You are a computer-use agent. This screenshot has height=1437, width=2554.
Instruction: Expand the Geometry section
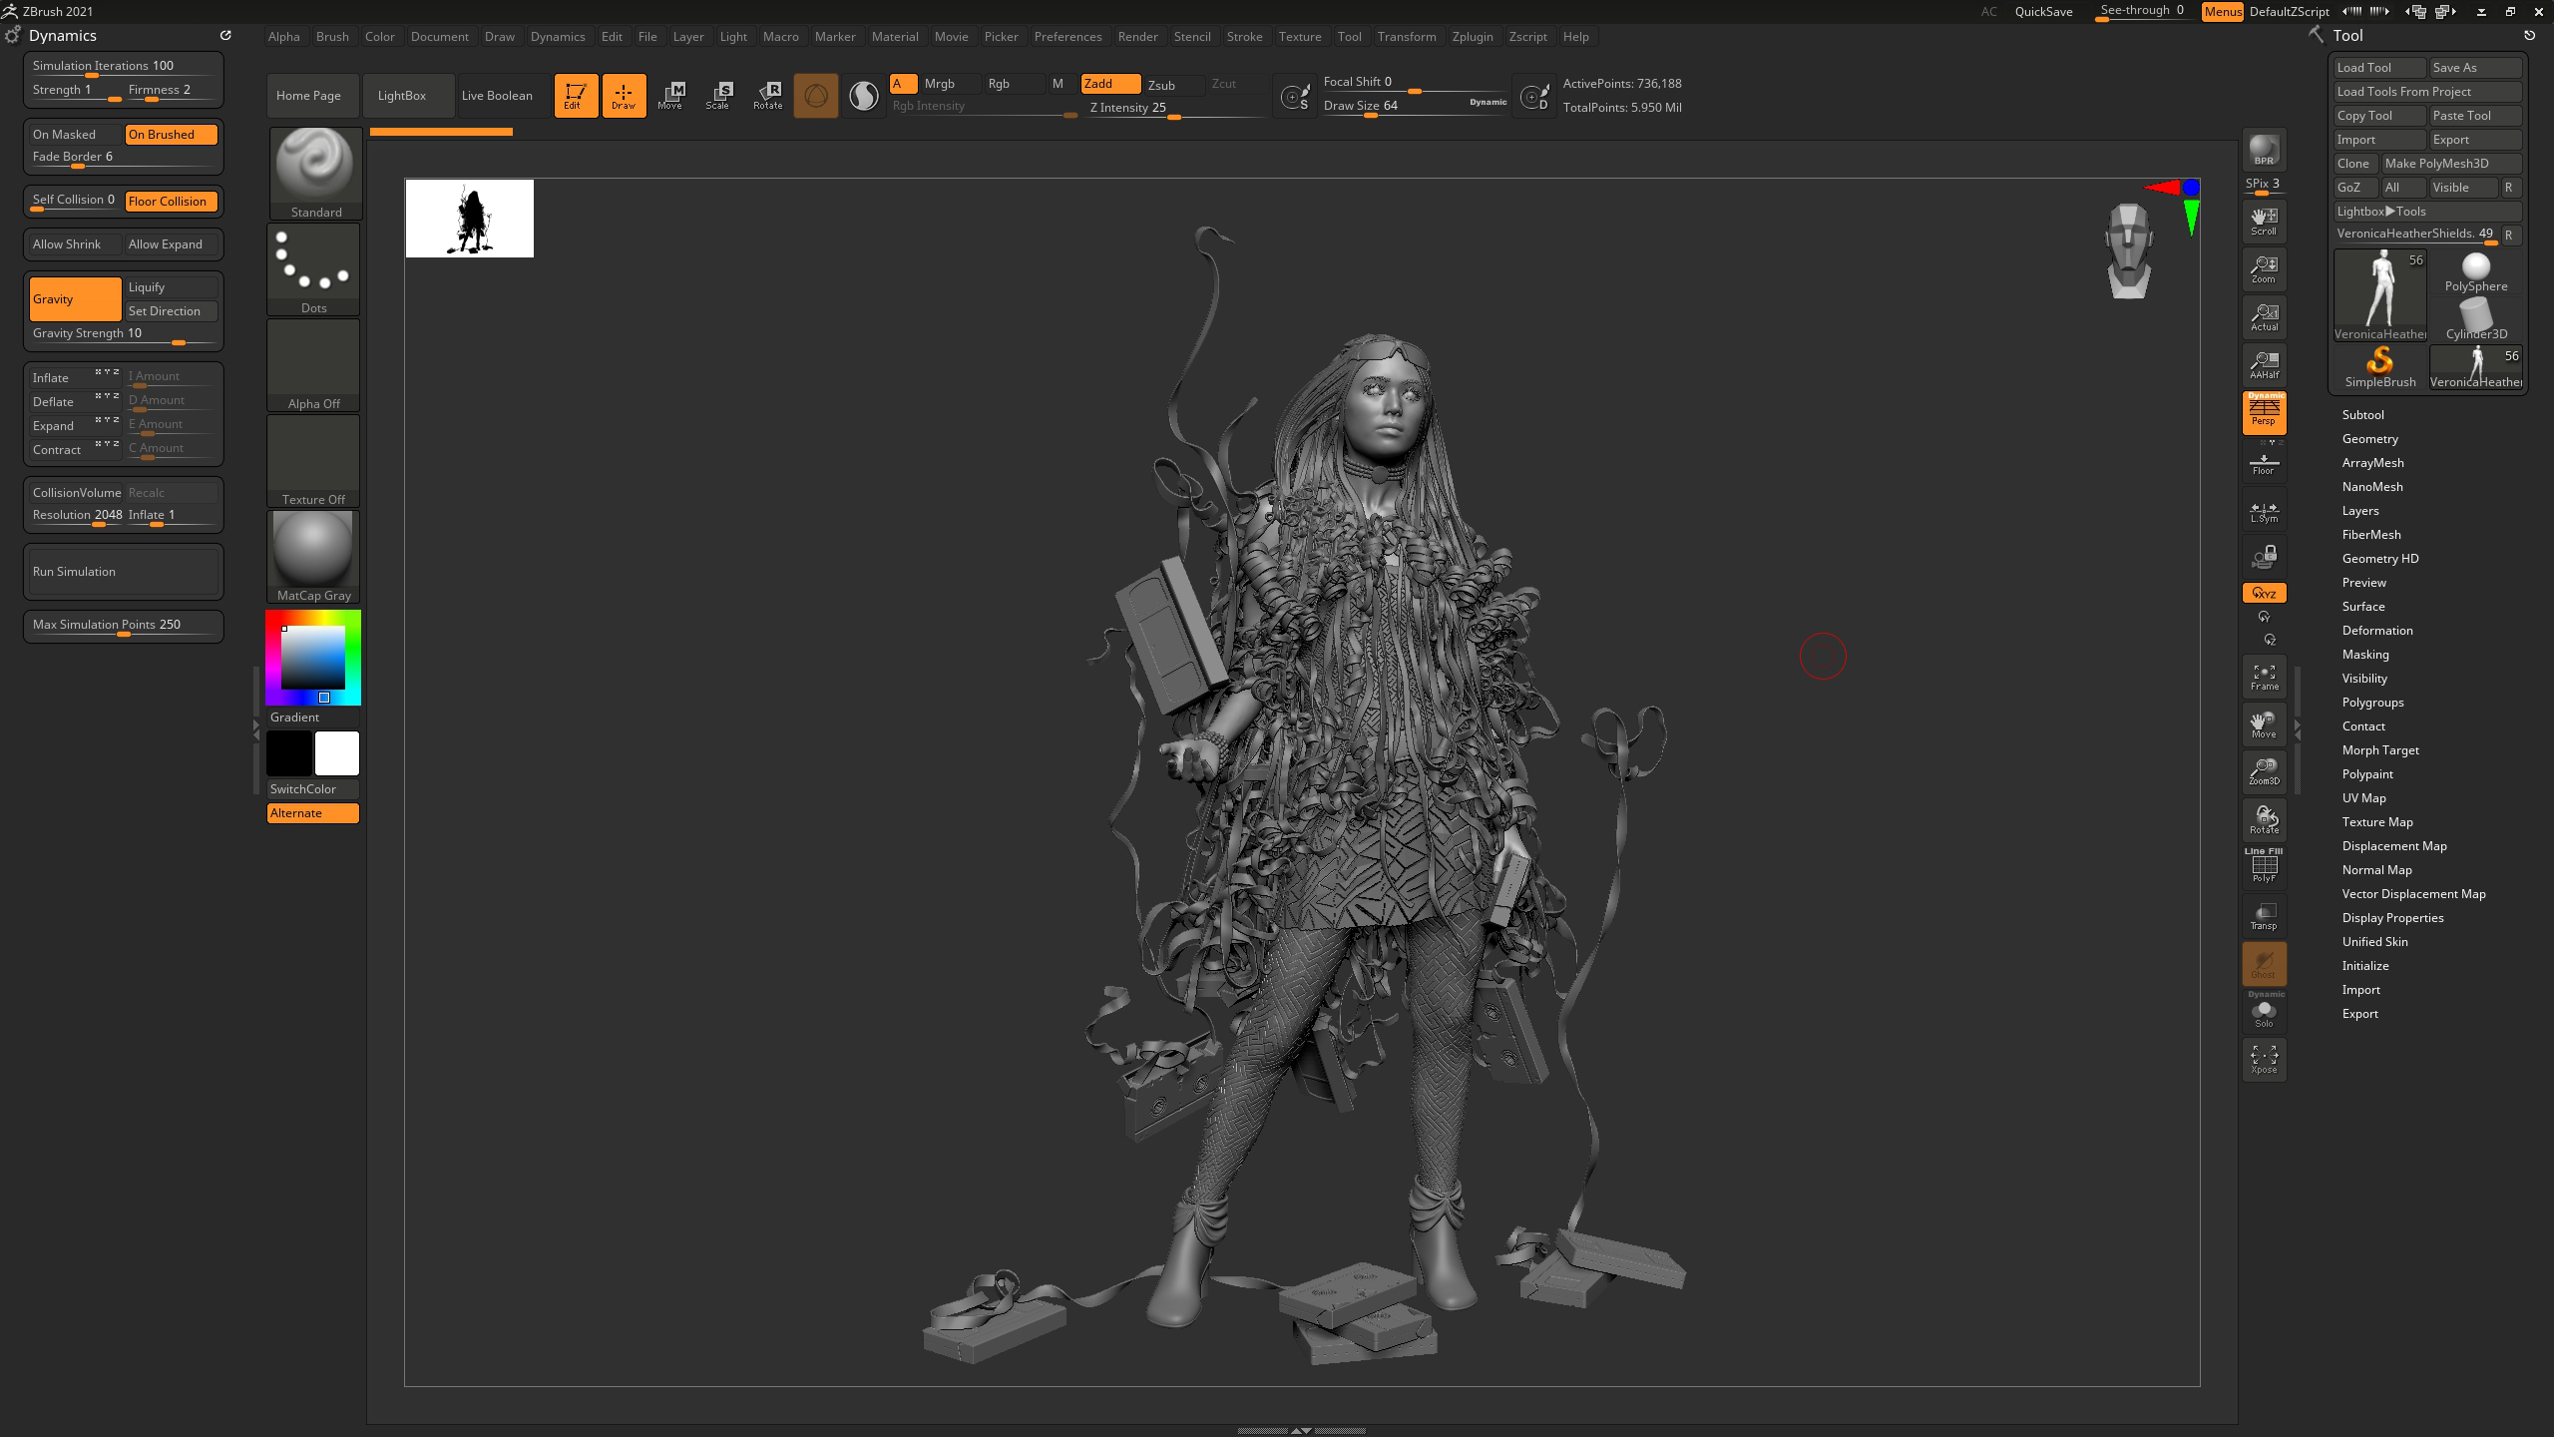coord(2370,438)
